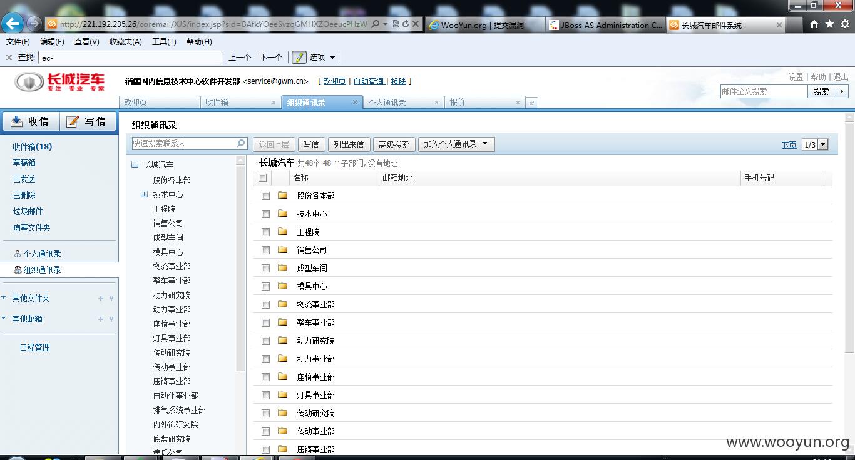Collapse the 长城汽车 tree root node
The height and width of the screenshot is (460, 855).
135,164
